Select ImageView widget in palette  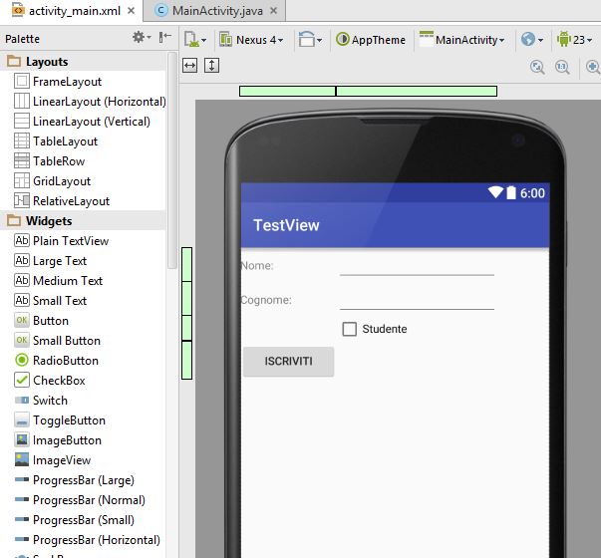click(x=61, y=460)
